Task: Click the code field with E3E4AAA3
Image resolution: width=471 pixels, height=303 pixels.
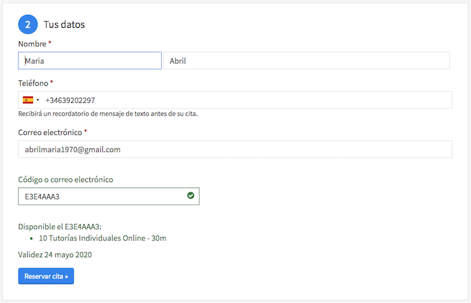Action: point(101,196)
